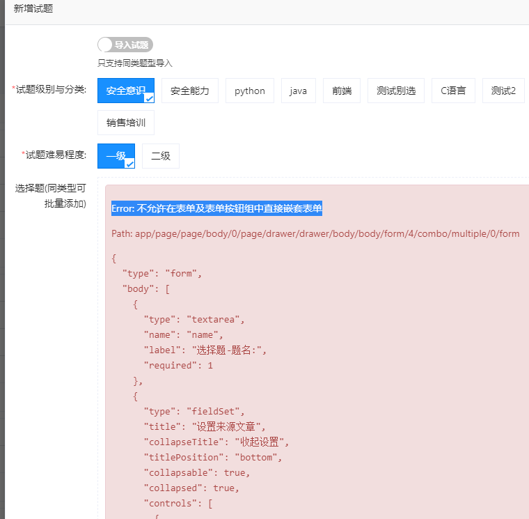Viewport: 529px width, 519px height.
Task: Select the 安全能力 category
Action: coord(190,91)
